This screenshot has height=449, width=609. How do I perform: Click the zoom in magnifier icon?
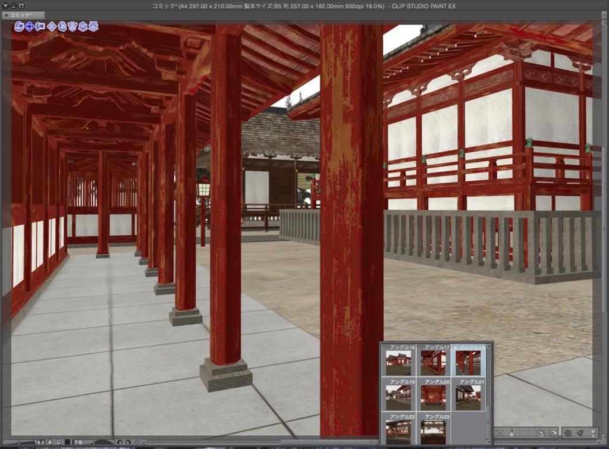point(58,441)
